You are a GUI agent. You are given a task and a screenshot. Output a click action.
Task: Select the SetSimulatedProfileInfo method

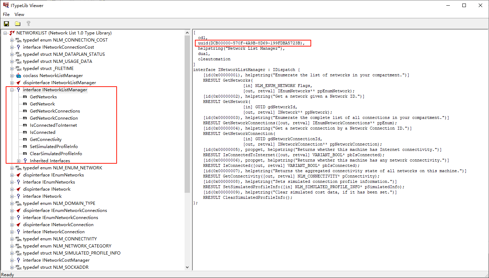pyautogui.click(x=54, y=147)
